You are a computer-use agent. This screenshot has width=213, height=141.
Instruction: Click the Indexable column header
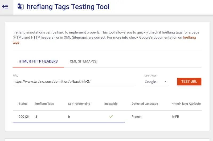[x=111, y=104]
